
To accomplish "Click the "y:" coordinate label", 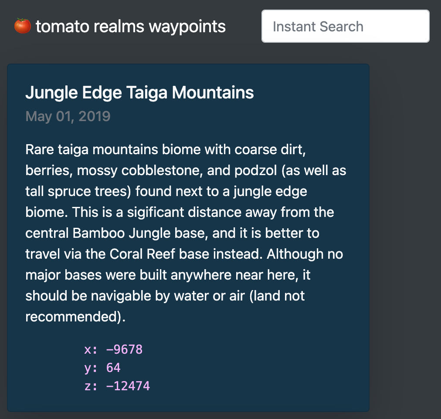I will pos(91,368).
